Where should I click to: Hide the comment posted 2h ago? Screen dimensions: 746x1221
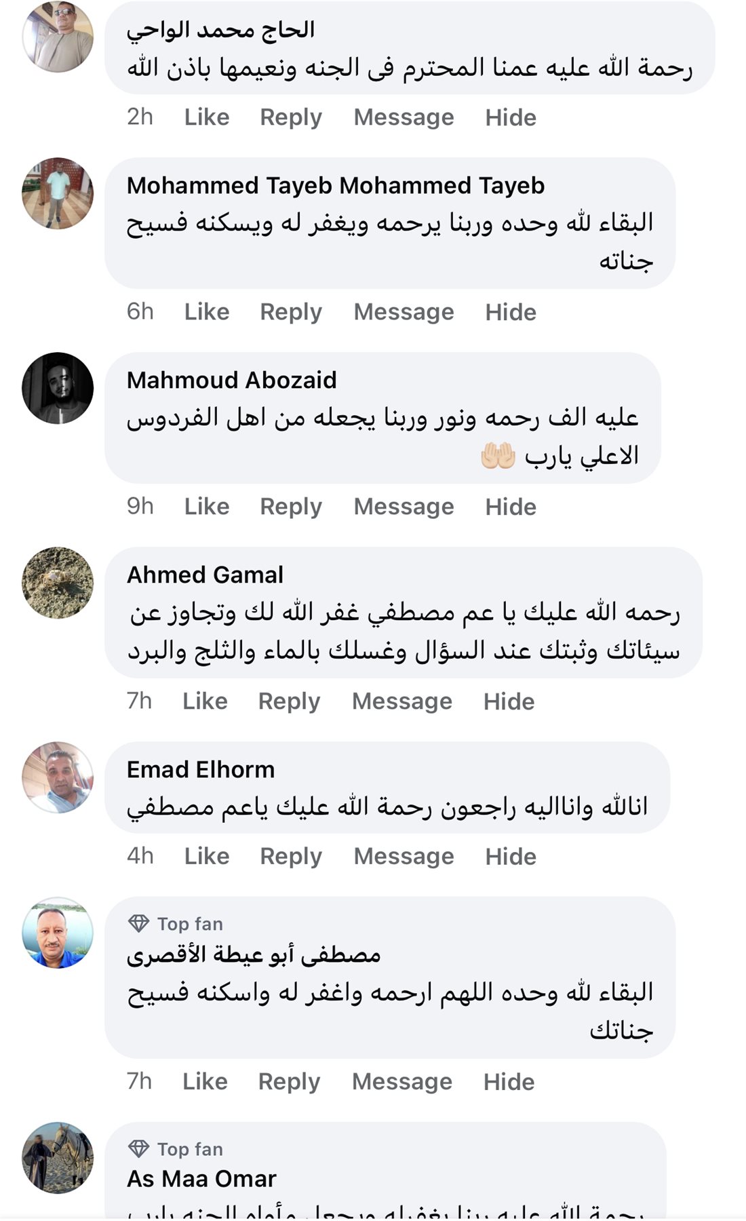coord(511,117)
